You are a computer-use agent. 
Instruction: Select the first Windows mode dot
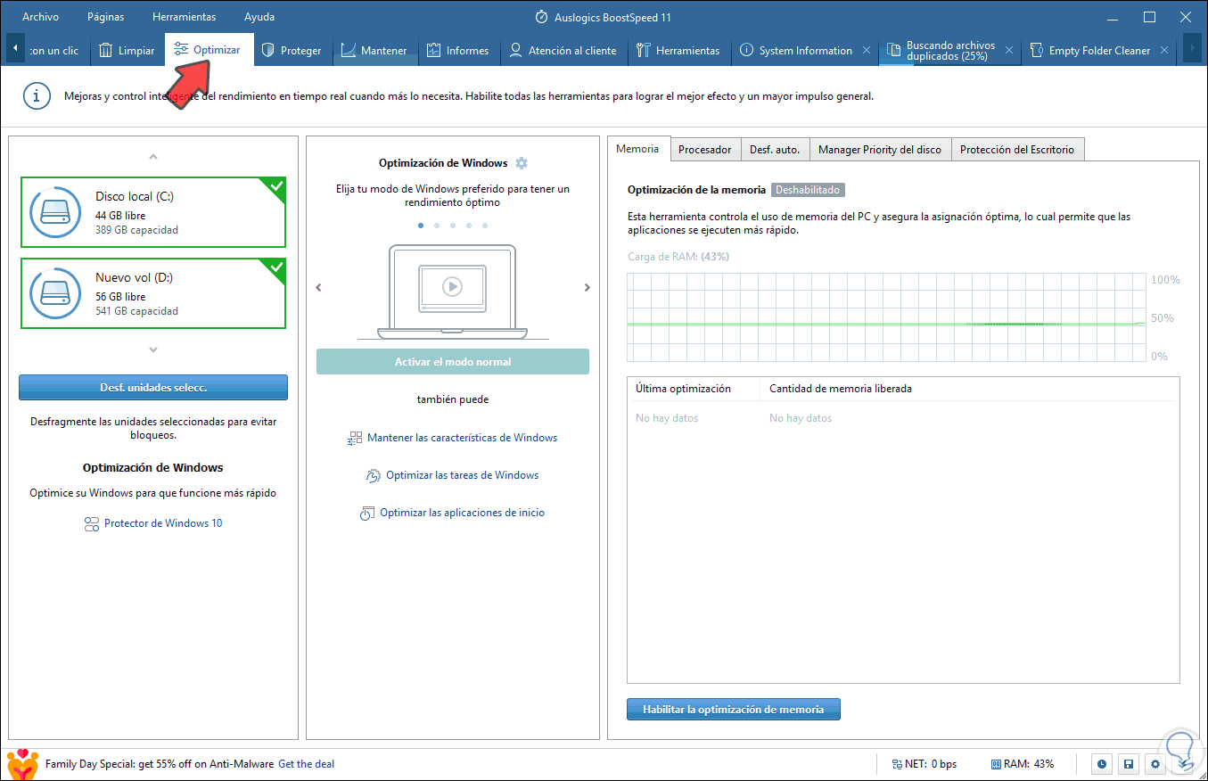click(x=421, y=226)
